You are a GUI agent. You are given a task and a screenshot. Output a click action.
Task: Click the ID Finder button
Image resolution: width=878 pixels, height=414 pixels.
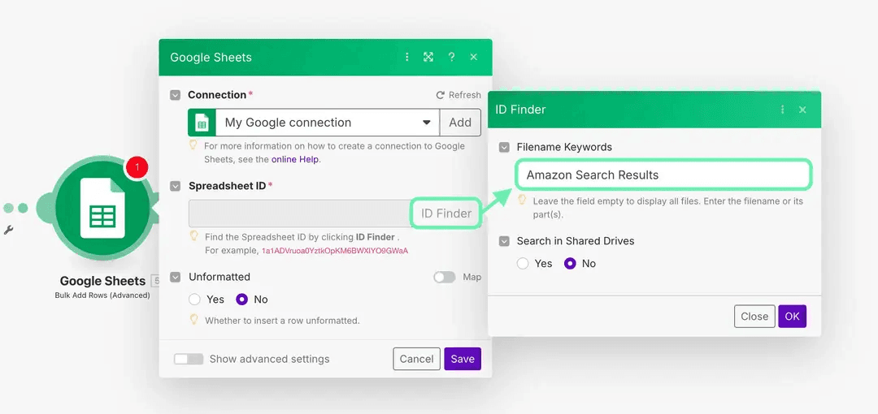tap(446, 213)
